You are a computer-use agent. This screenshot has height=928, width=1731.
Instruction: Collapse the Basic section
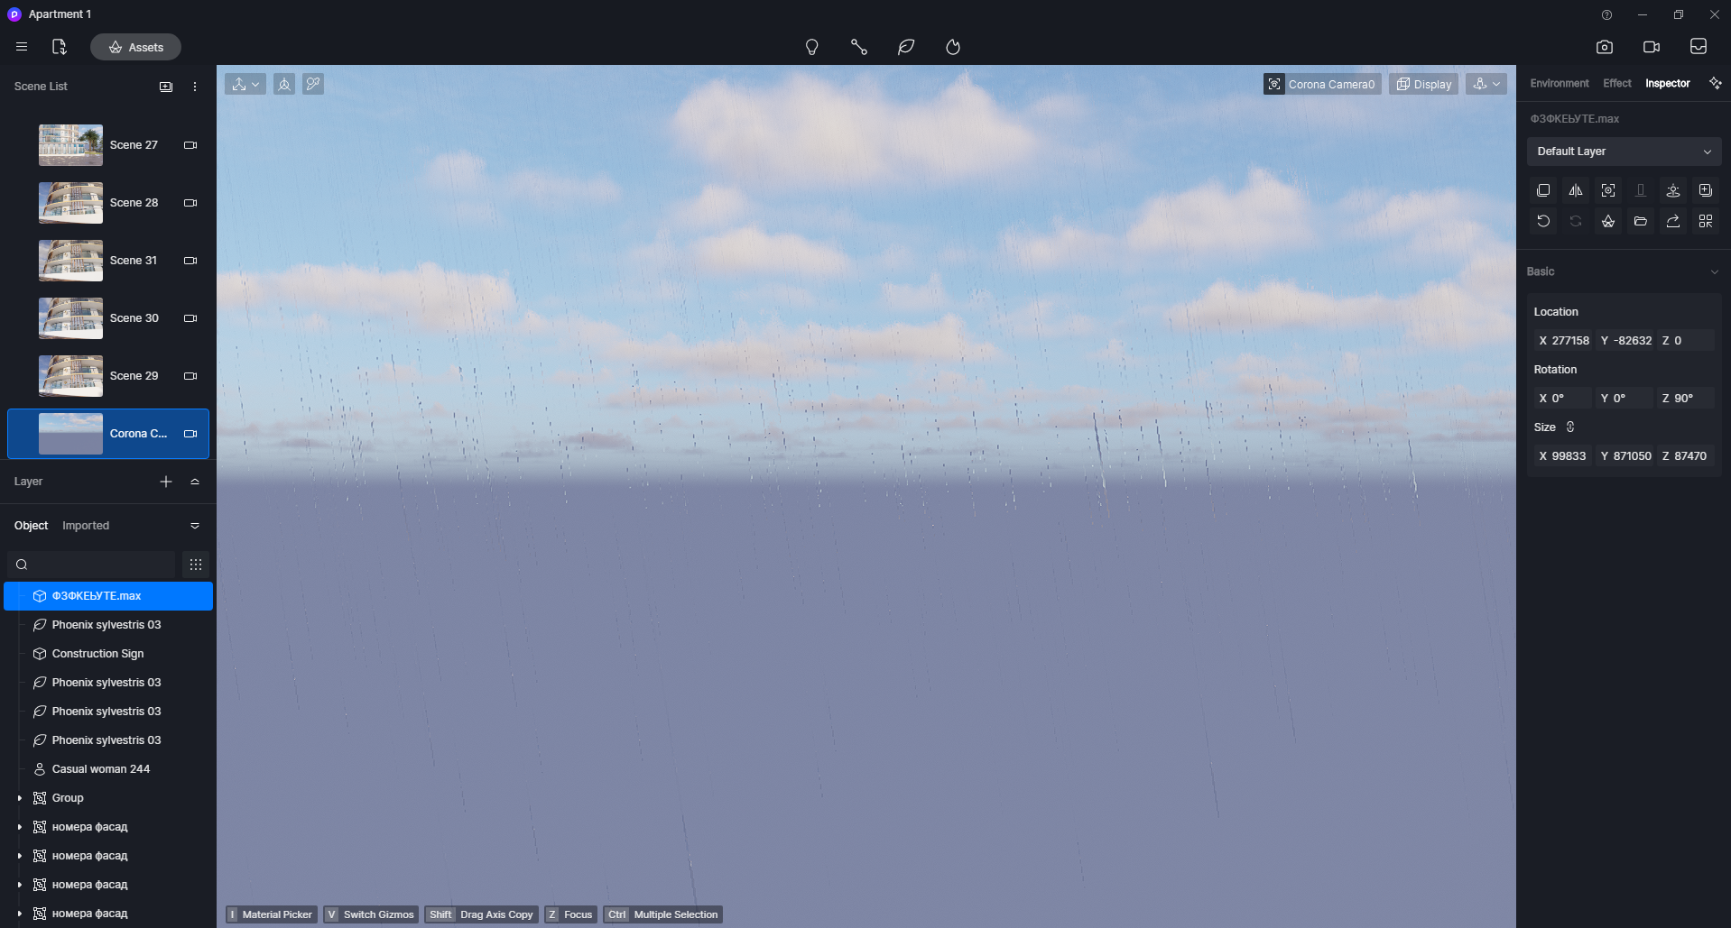1713,271
